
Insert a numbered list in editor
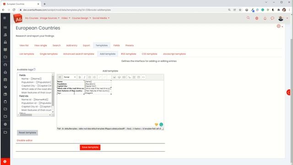(x=94, y=77)
